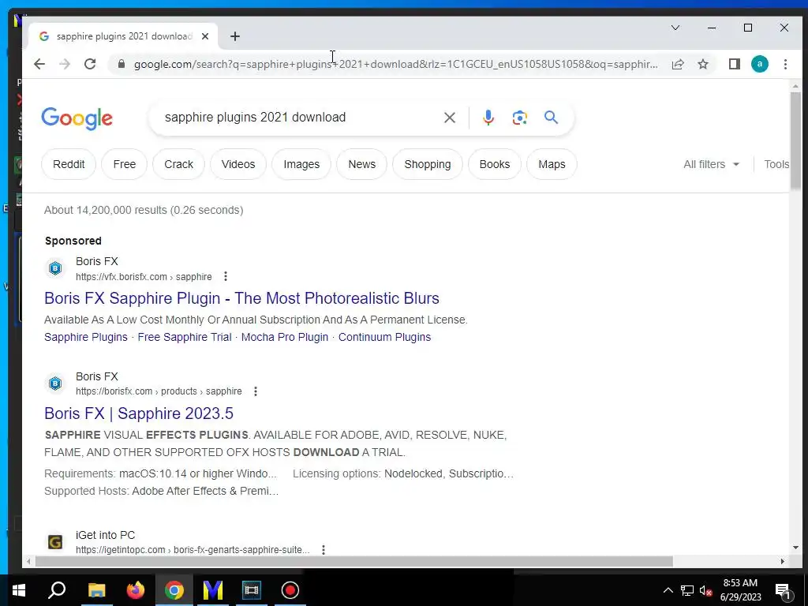Expand the All filters dropdown
The width and height of the screenshot is (808, 606).
pos(711,164)
